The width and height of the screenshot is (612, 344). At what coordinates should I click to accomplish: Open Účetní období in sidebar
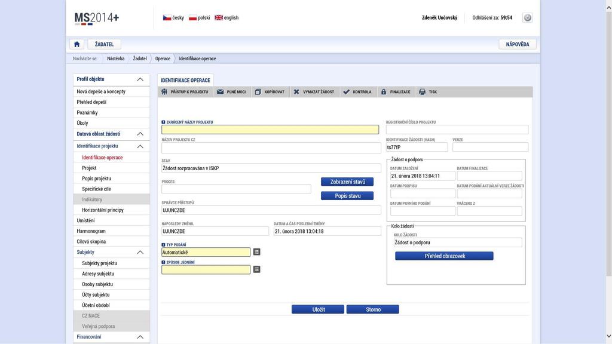(111, 305)
